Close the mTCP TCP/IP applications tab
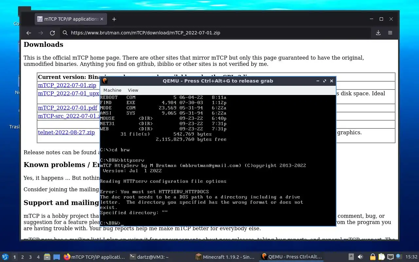 pyautogui.click(x=102, y=19)
